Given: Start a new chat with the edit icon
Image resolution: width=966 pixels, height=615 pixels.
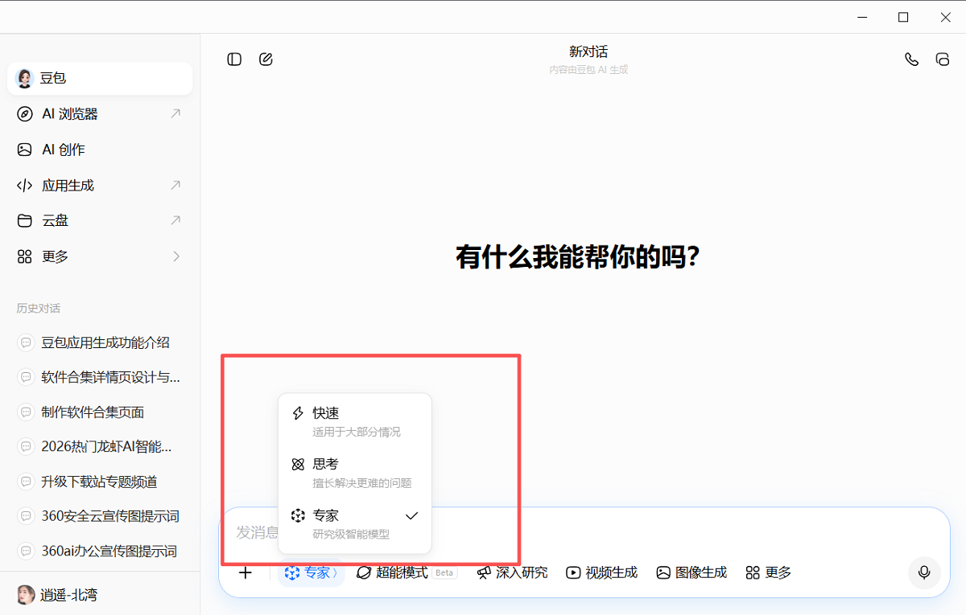Looking at the screenshot, I should [x=266, y=59].
